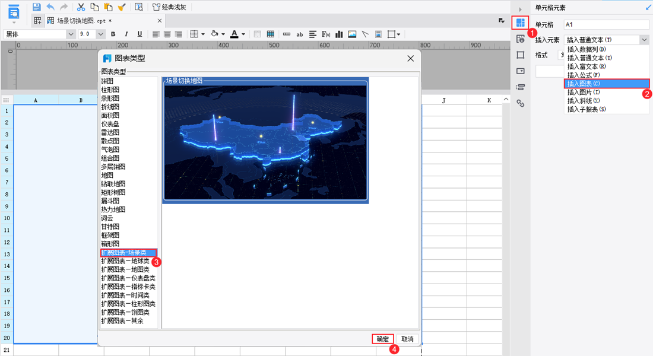Cancel the chart type dialog with 取消

point(407,339)
